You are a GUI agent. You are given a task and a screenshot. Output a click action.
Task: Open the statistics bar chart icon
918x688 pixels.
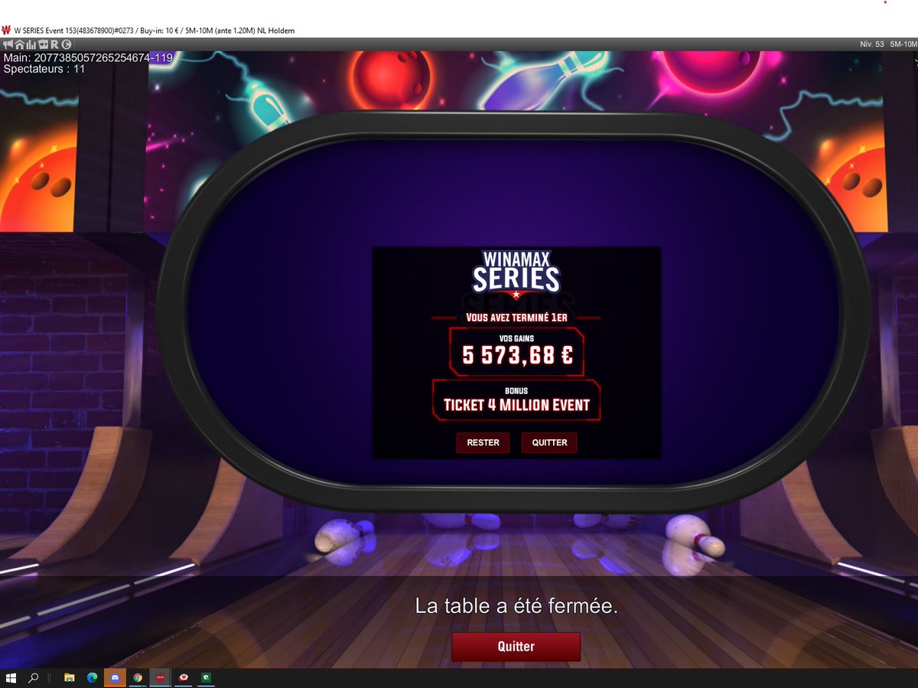pyautogui.click(x=31, y=44)
